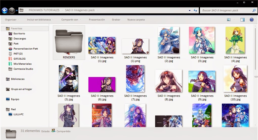
Task: Click the folder icon in details pane
Action: click(x=11, y=134)
